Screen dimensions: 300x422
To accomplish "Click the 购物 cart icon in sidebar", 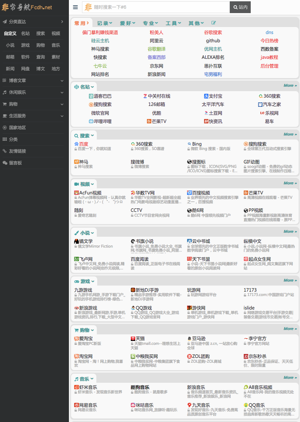I will [x=4, y=104].
